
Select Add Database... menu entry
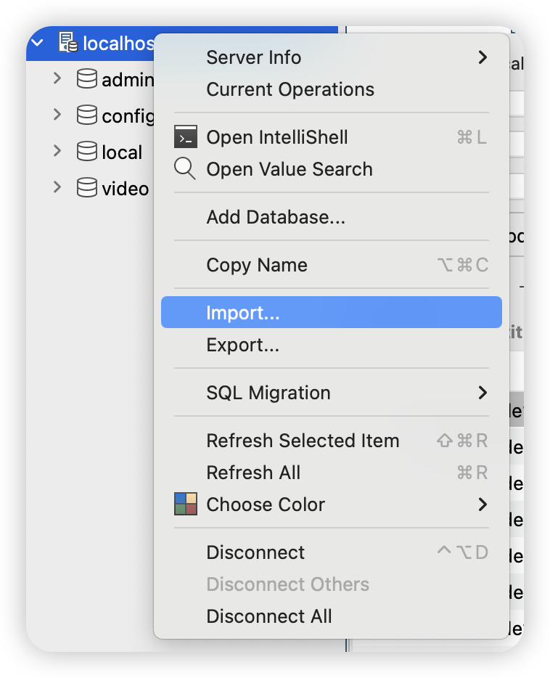click(x=276, y=217)
